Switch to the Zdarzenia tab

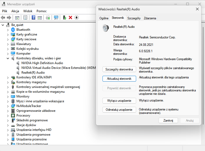point(150,18)
